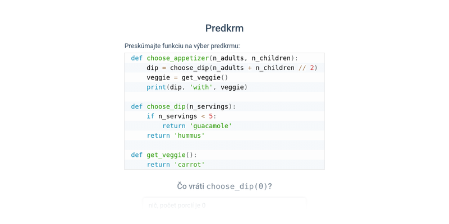Click the "def choose_dip(n_servings)" line
Image resolution: width=449 pixels, height=224 pixels.
click(184, 106)
